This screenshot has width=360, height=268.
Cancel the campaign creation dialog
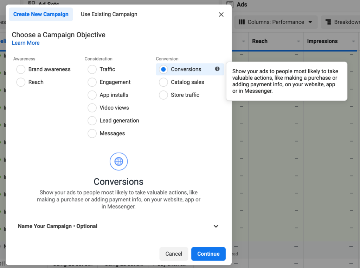click(174, 254)
